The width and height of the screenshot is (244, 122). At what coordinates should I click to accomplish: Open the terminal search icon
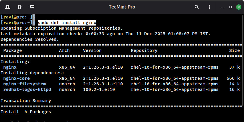click(197, 7)
